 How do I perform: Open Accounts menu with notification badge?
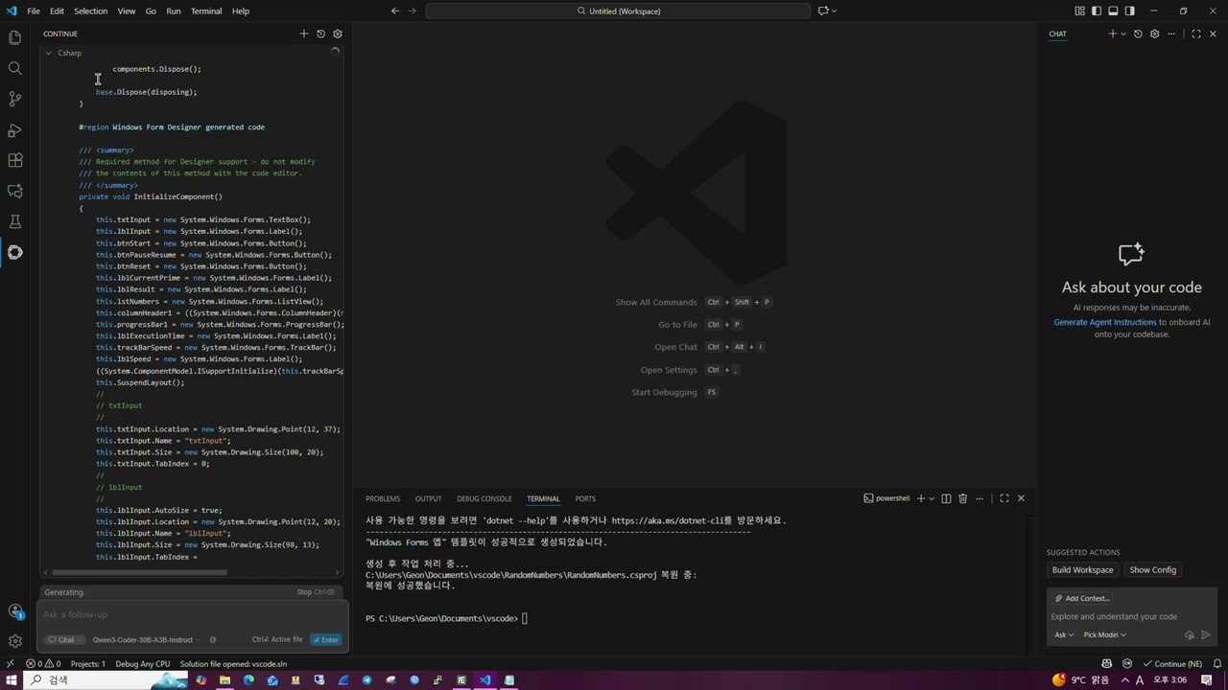14,611
